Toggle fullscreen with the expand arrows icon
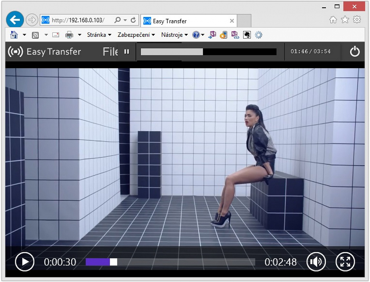 (x=345, y=262)
